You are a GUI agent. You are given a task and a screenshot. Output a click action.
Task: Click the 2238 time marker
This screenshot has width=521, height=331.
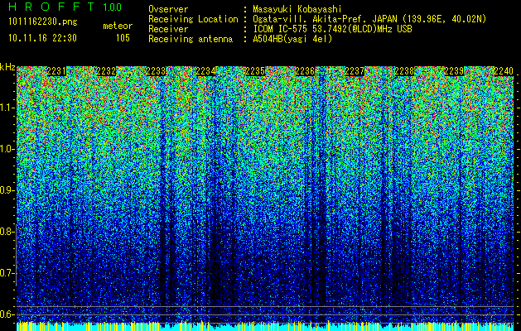404,71
